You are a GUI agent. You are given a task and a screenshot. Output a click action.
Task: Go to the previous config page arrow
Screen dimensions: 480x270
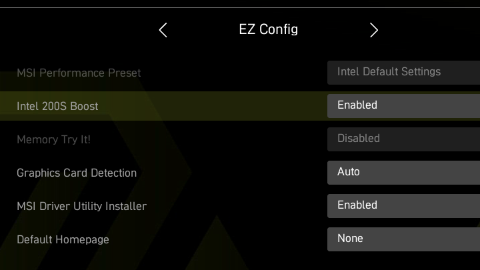point(163,30)
